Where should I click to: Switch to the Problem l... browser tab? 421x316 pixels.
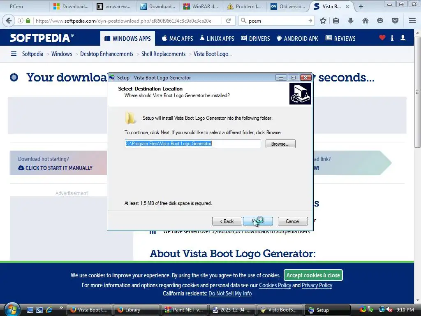[x=245, y=7]
